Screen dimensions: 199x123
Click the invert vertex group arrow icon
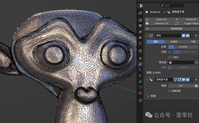pyautogui.click(x=196, y=62)
